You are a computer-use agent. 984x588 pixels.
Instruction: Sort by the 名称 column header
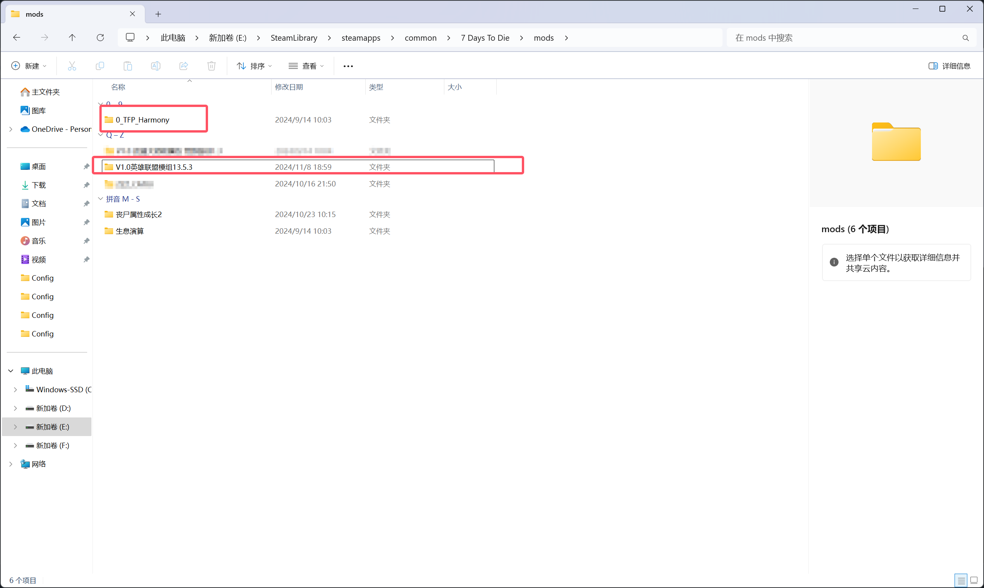(x=118, y=87)
